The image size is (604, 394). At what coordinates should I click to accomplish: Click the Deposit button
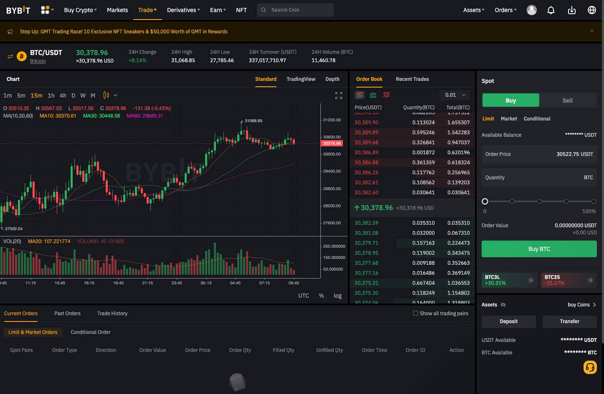pos(508,321)
